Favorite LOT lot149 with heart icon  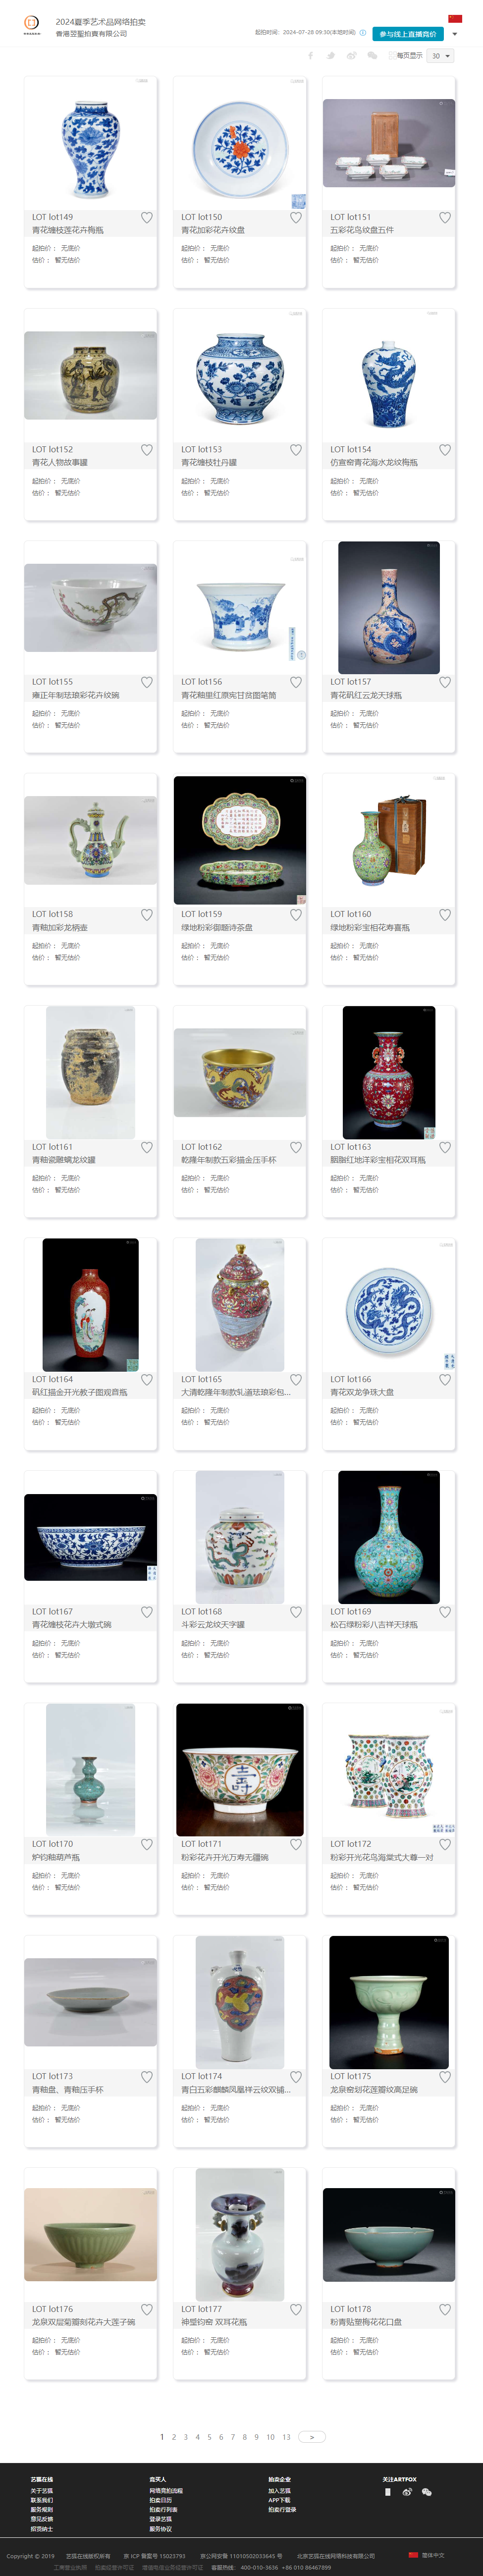[147, 217]
